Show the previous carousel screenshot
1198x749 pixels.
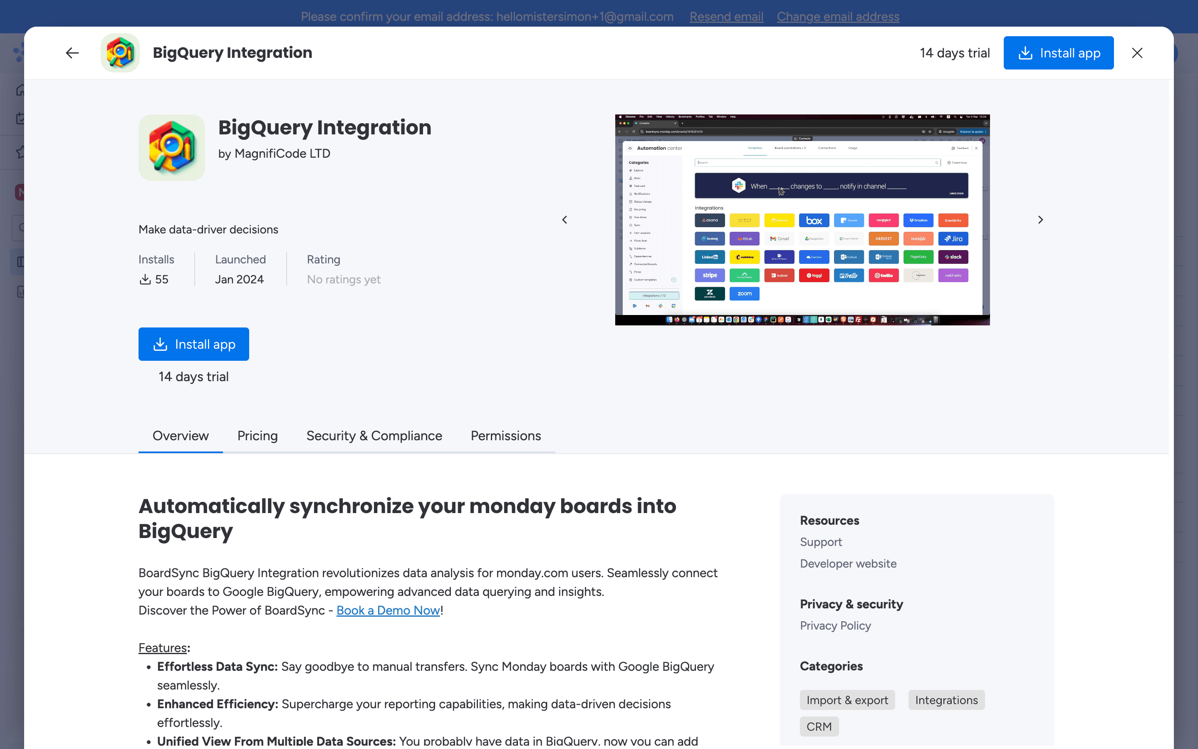564,220
